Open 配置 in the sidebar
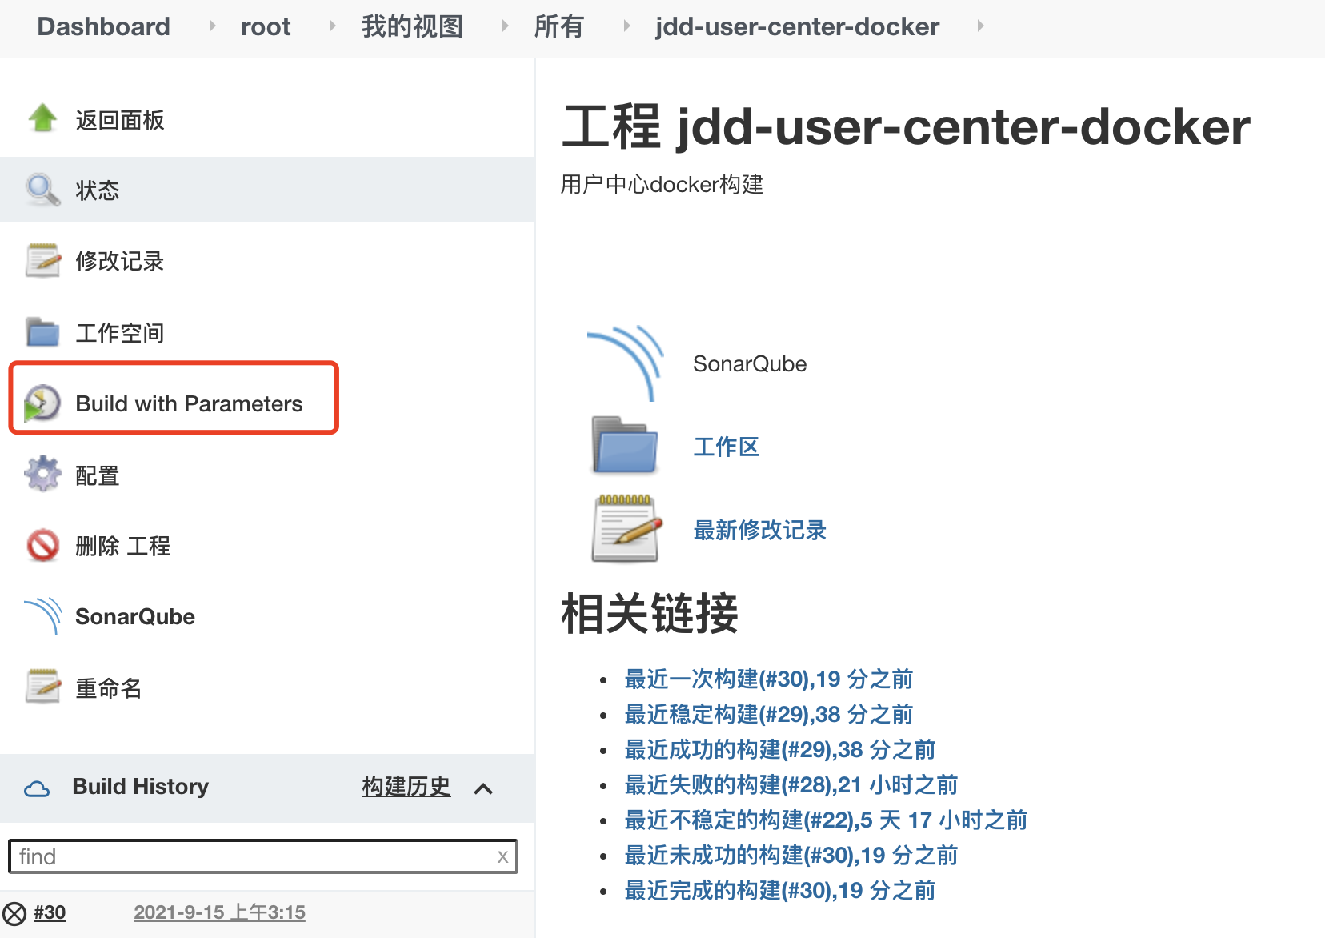The width and height of the screenshot is (1325, 938). [x=97, y=475]
